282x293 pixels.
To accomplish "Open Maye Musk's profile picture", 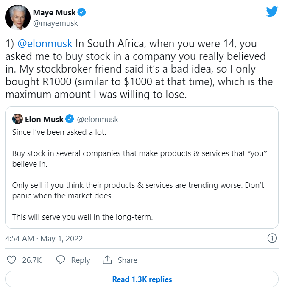I will click(17, 18).
